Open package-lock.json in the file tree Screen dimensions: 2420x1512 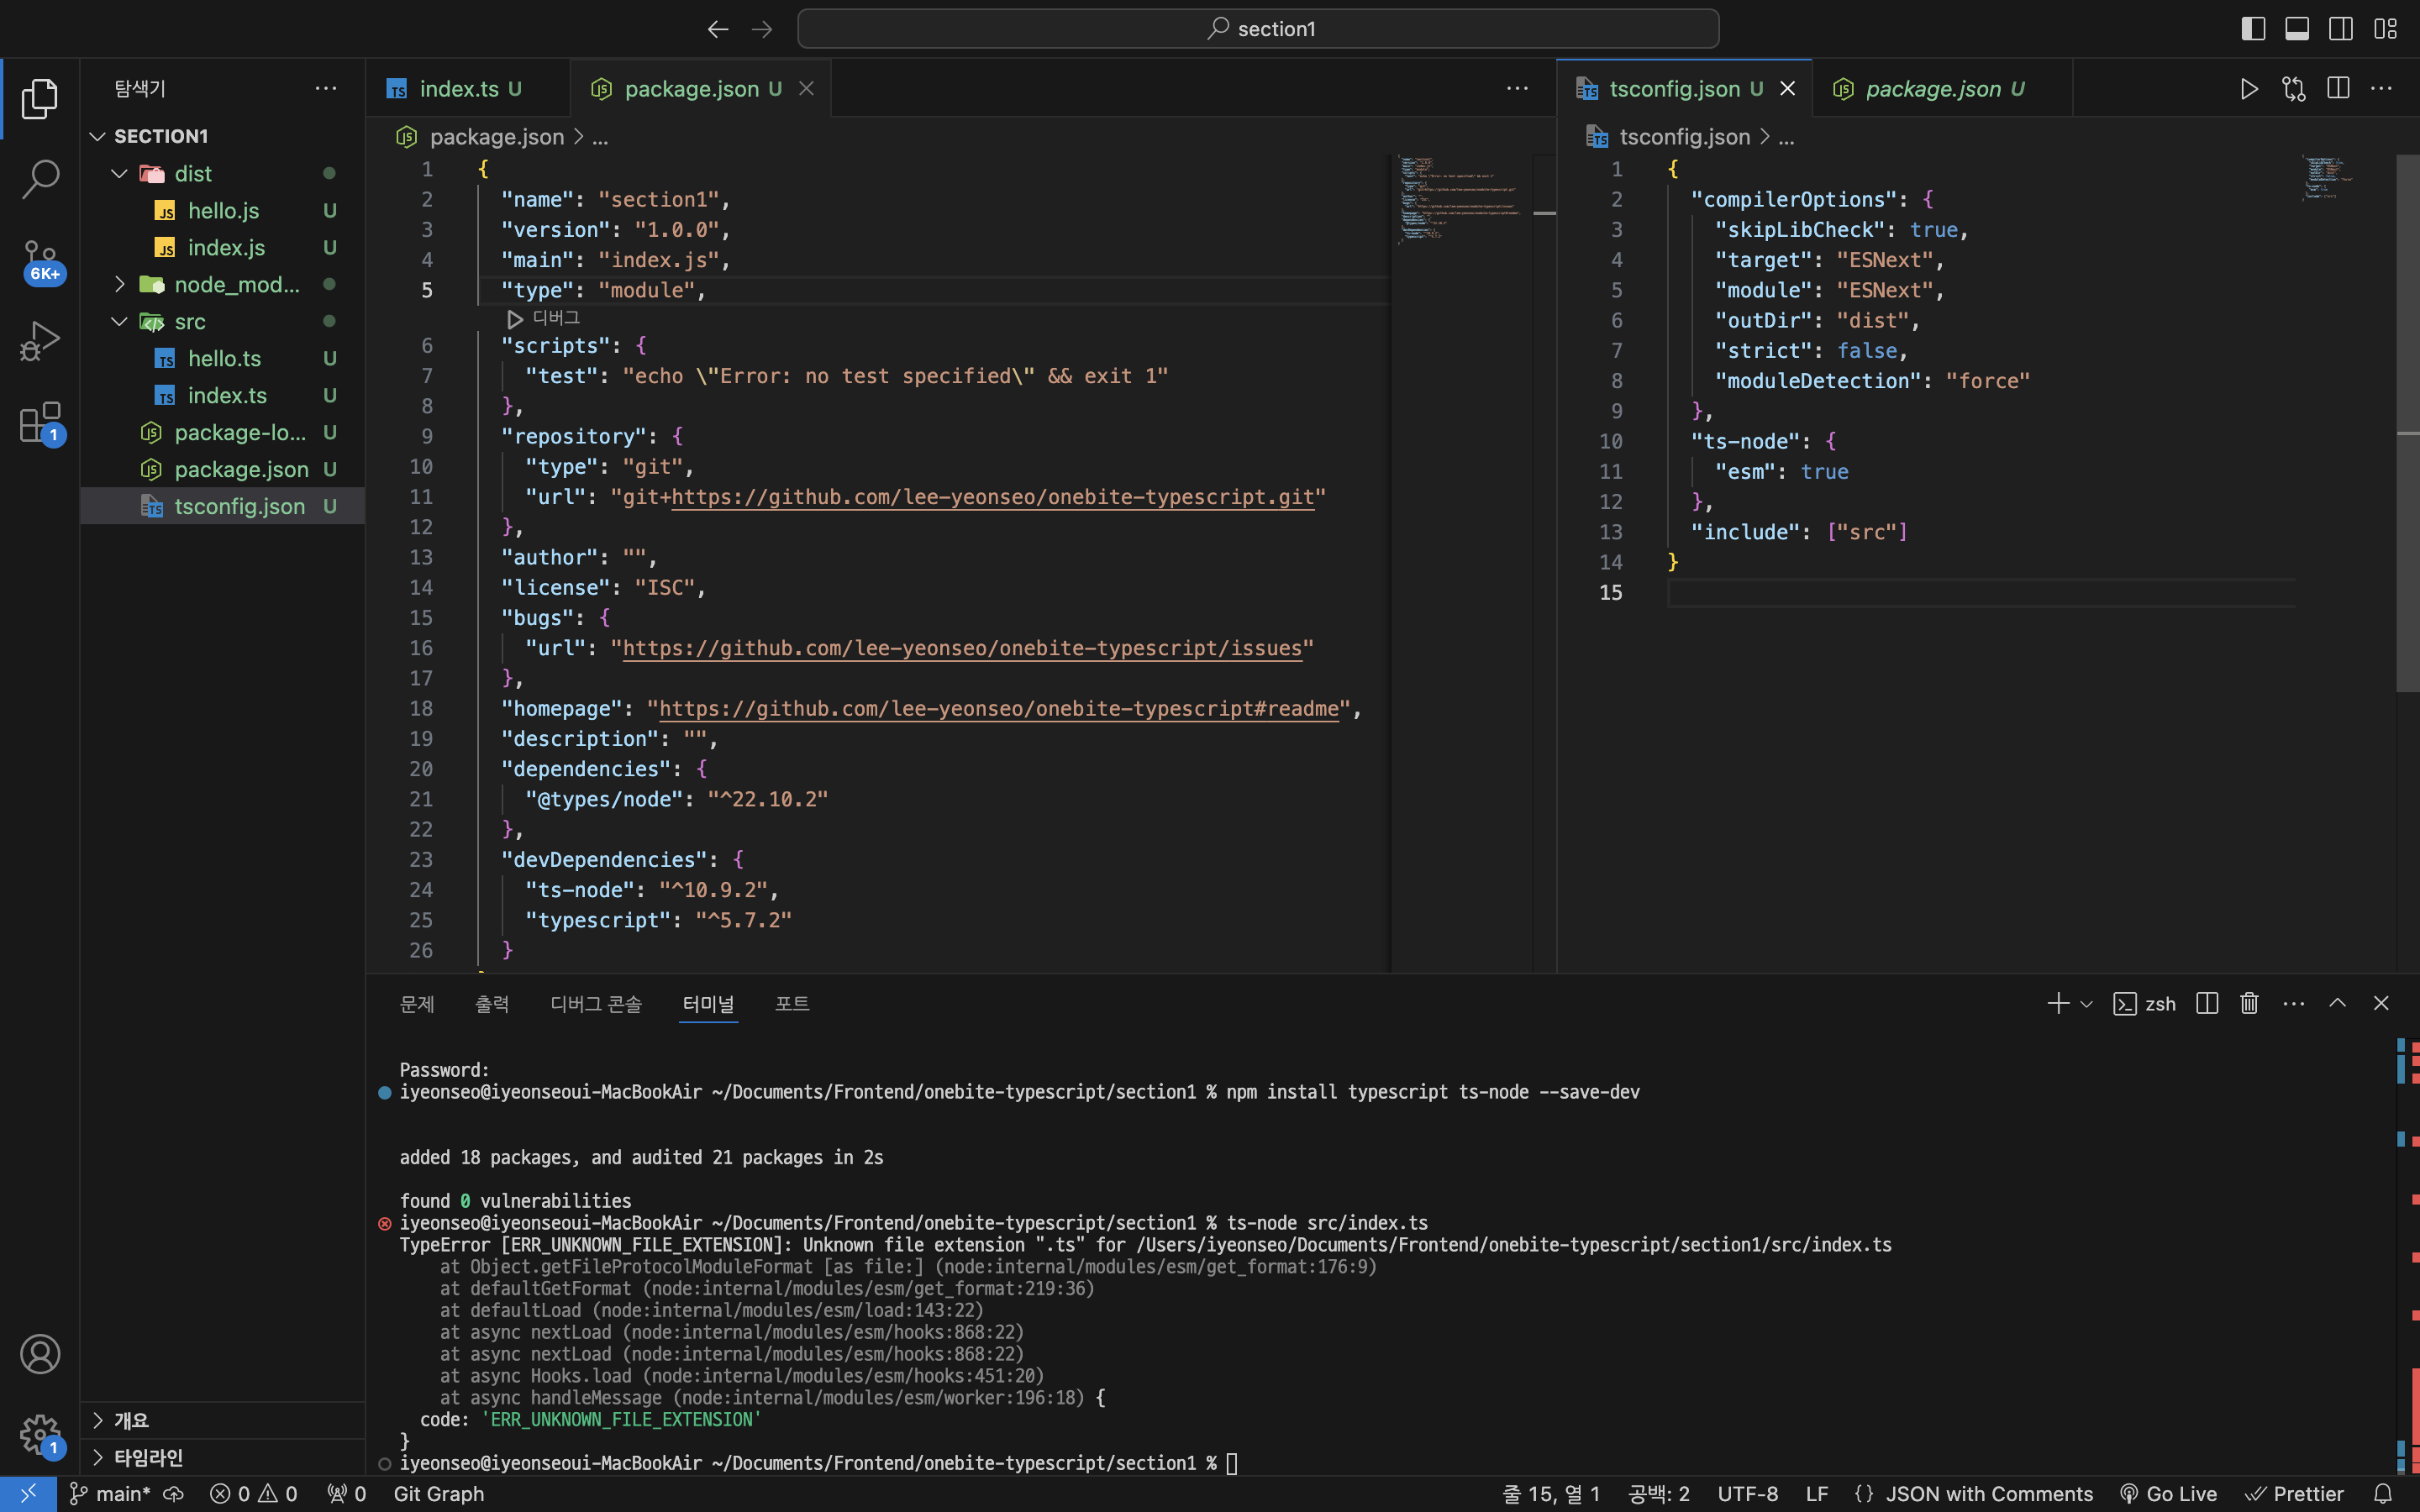point(223,432)
